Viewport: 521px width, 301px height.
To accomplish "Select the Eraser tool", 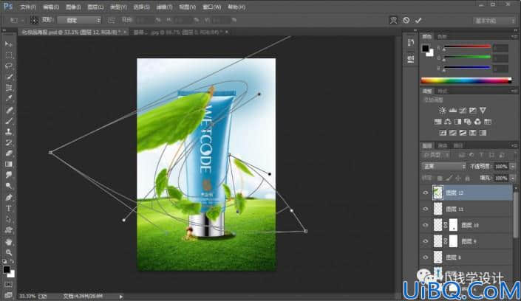I will click(x=9, y=153).
